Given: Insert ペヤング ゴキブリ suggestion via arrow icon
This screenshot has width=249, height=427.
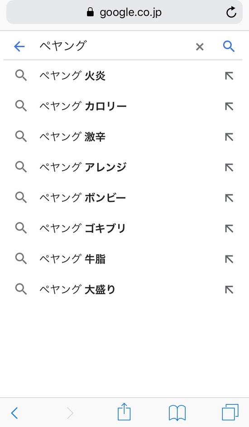Looking at the screenshot, I should [229, 229].
